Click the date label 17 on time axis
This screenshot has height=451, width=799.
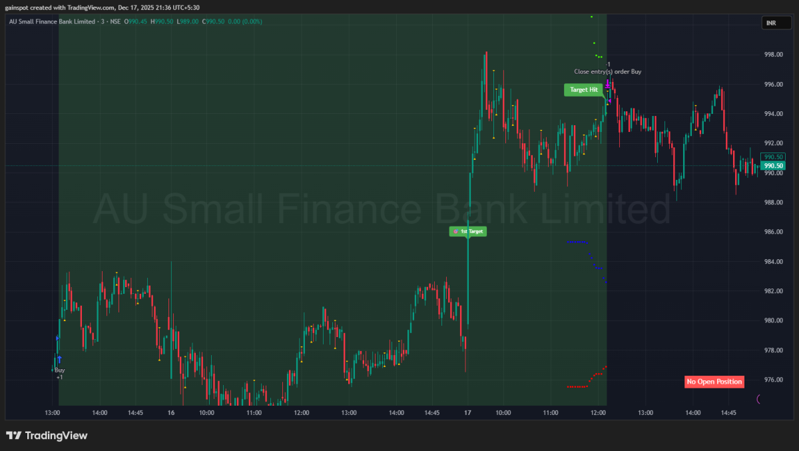click(x=467, y=413)
